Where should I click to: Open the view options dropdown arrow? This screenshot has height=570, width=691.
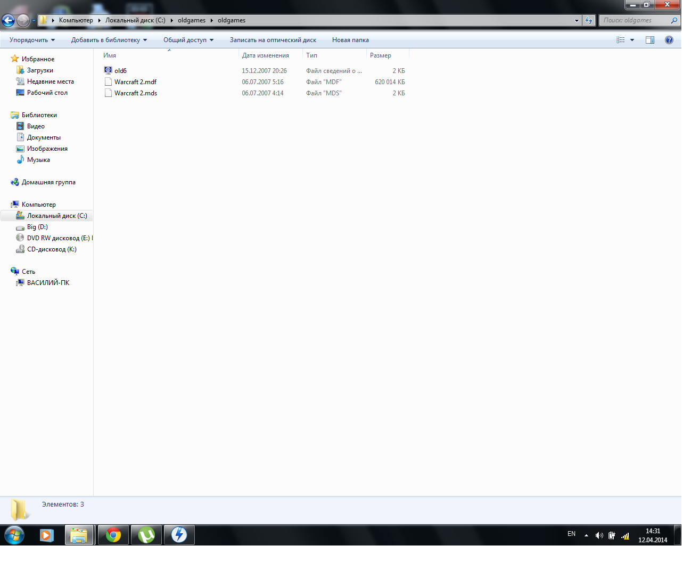[x=632, y=40]
